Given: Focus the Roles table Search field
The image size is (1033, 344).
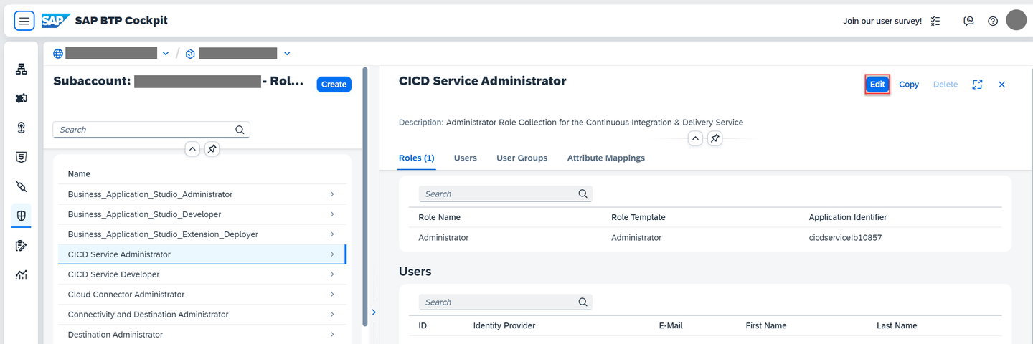Looking at the screenshot, I should [x=505, y=193].
